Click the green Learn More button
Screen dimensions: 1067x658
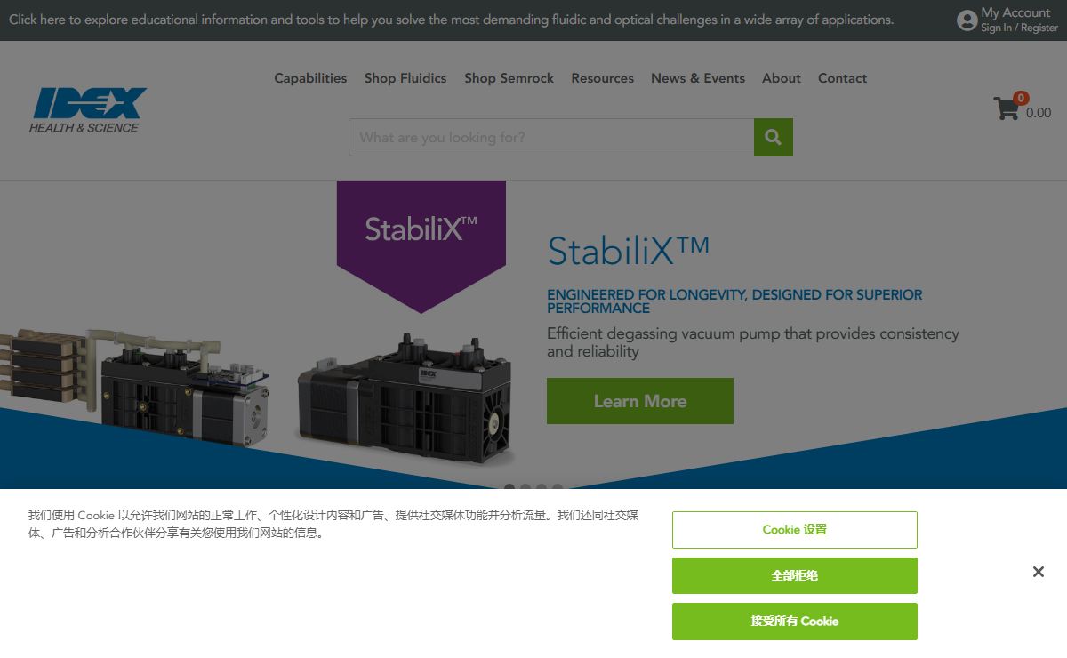[x=640, y=401]
